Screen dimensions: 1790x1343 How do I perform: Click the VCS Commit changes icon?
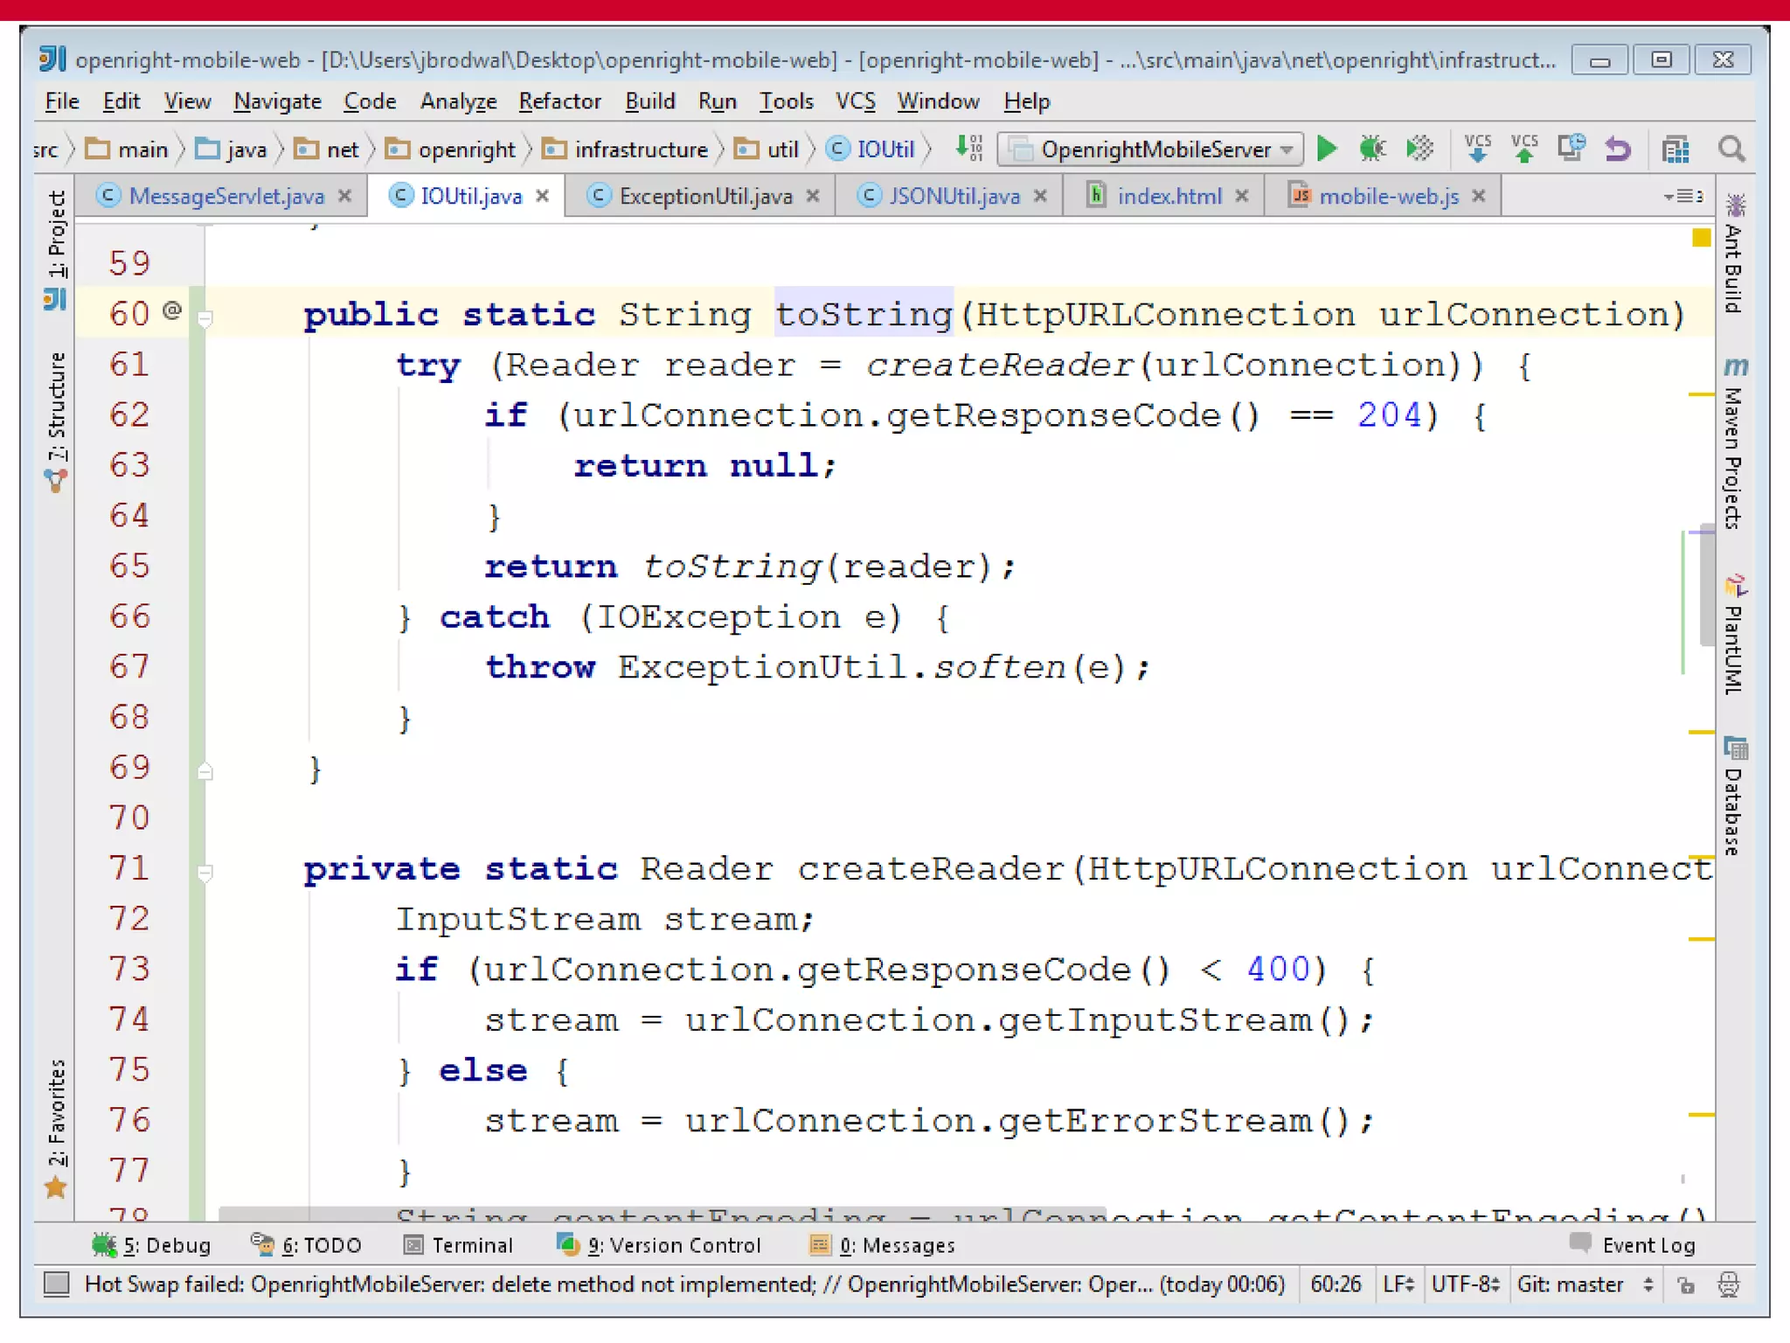point(1524,149)
